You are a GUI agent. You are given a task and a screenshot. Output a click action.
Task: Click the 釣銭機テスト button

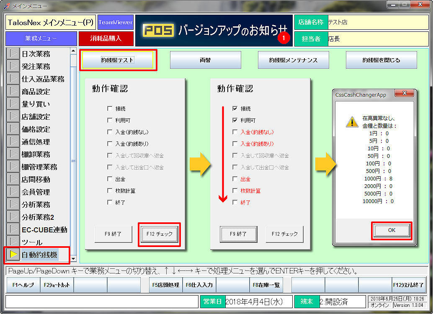tap(117, 60)
